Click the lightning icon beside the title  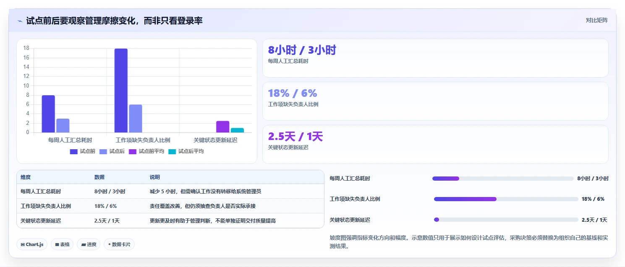[x=20, y=21]
